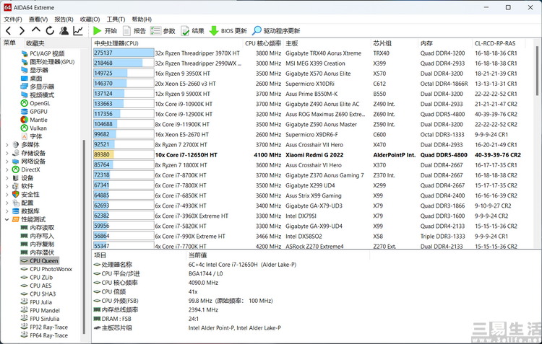Select 图形处理器(GPU) tree item
The height and width of the screenshot is (344, 542).
click(x=48, y=62)
